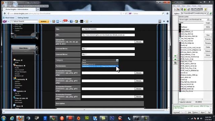Screen dimensions: 215x121
Task: Open the SEARCH button dropdown arrow
Action: pyautogui.click(x=48, y=22)
